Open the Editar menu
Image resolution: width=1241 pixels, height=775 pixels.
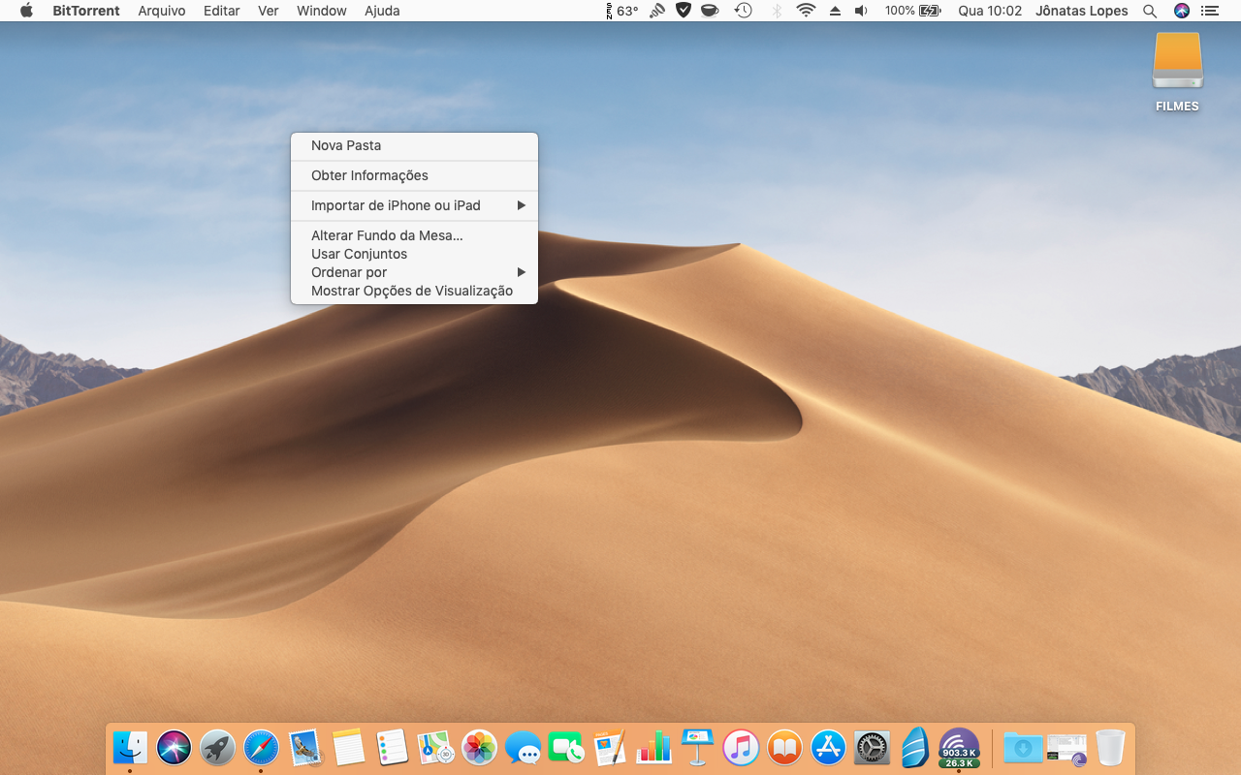[222, 11]
